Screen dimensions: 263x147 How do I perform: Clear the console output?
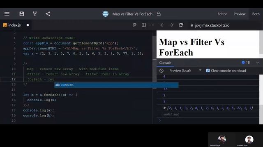pos(161,71)
